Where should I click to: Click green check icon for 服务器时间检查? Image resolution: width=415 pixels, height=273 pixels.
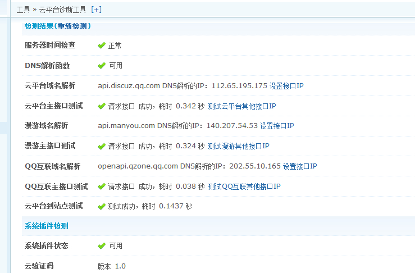coord(102,46)
